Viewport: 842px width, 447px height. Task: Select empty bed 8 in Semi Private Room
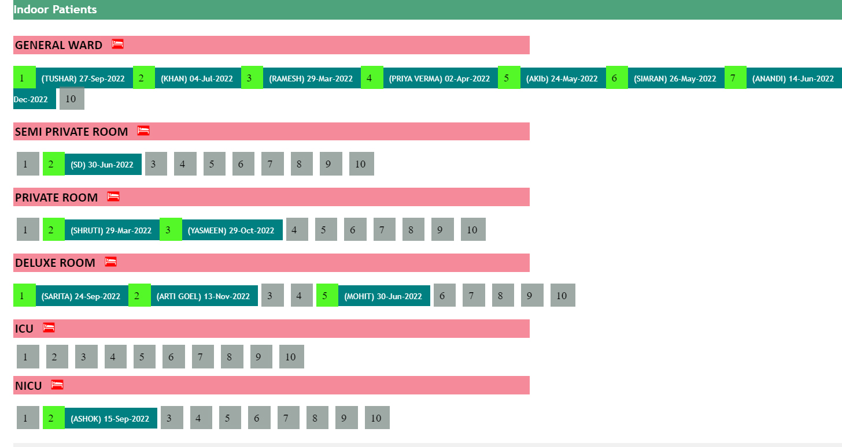302,164
